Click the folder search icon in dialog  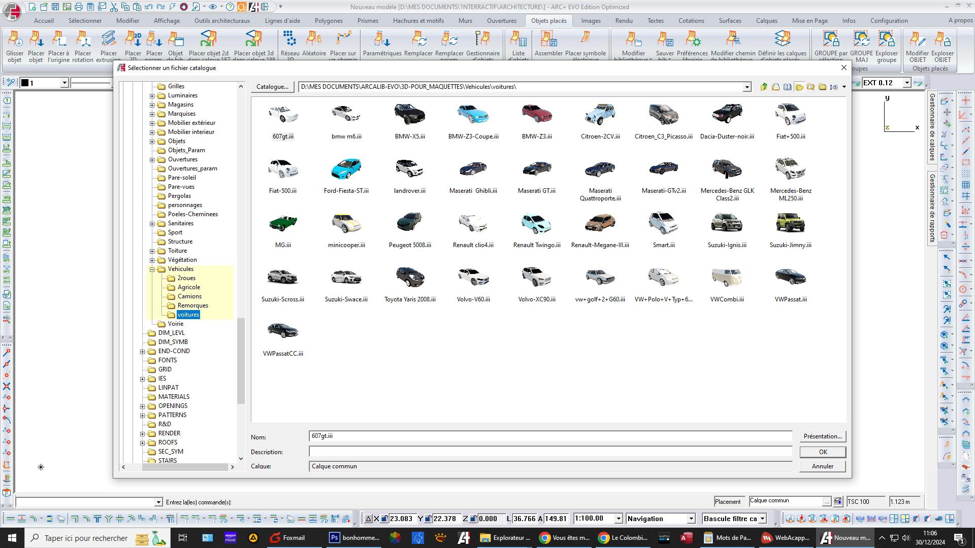click(x=811, y=87)
